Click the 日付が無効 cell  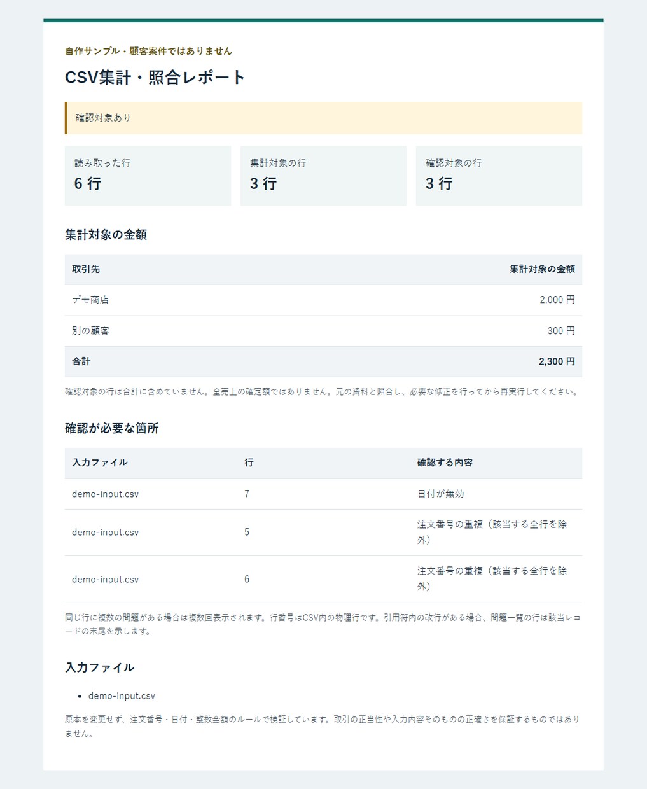440,494
